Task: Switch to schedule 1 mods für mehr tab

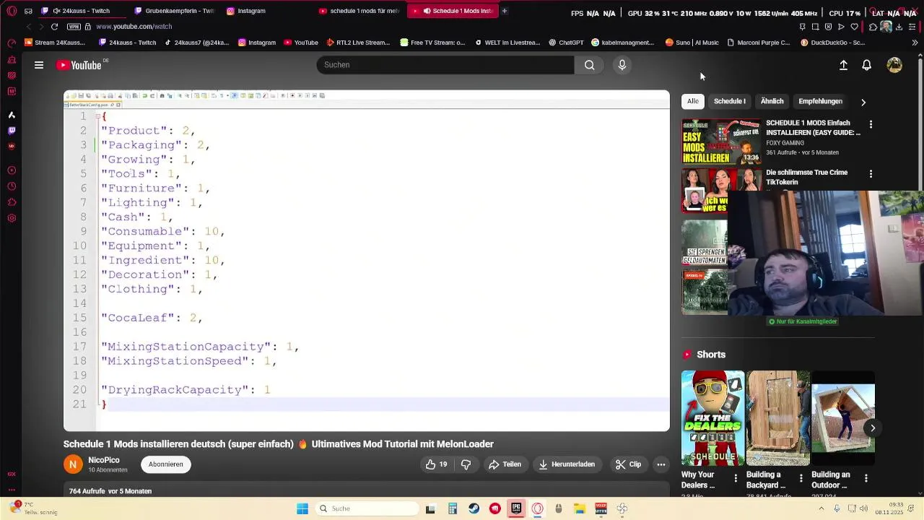Action: click(x=359, y=11)
